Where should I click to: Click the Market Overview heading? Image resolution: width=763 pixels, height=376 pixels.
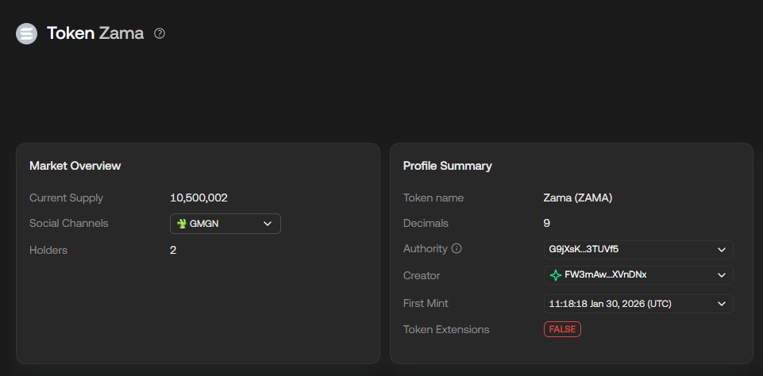(x=75, y=166)
